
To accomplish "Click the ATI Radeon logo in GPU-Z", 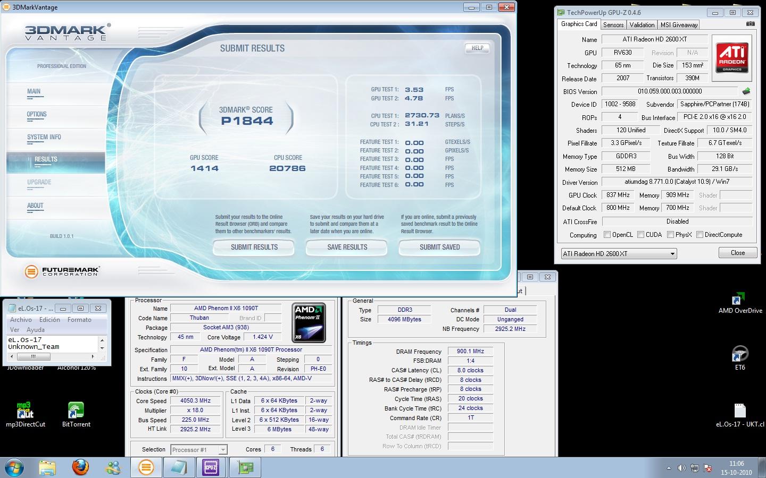I will tap(732, 57).
